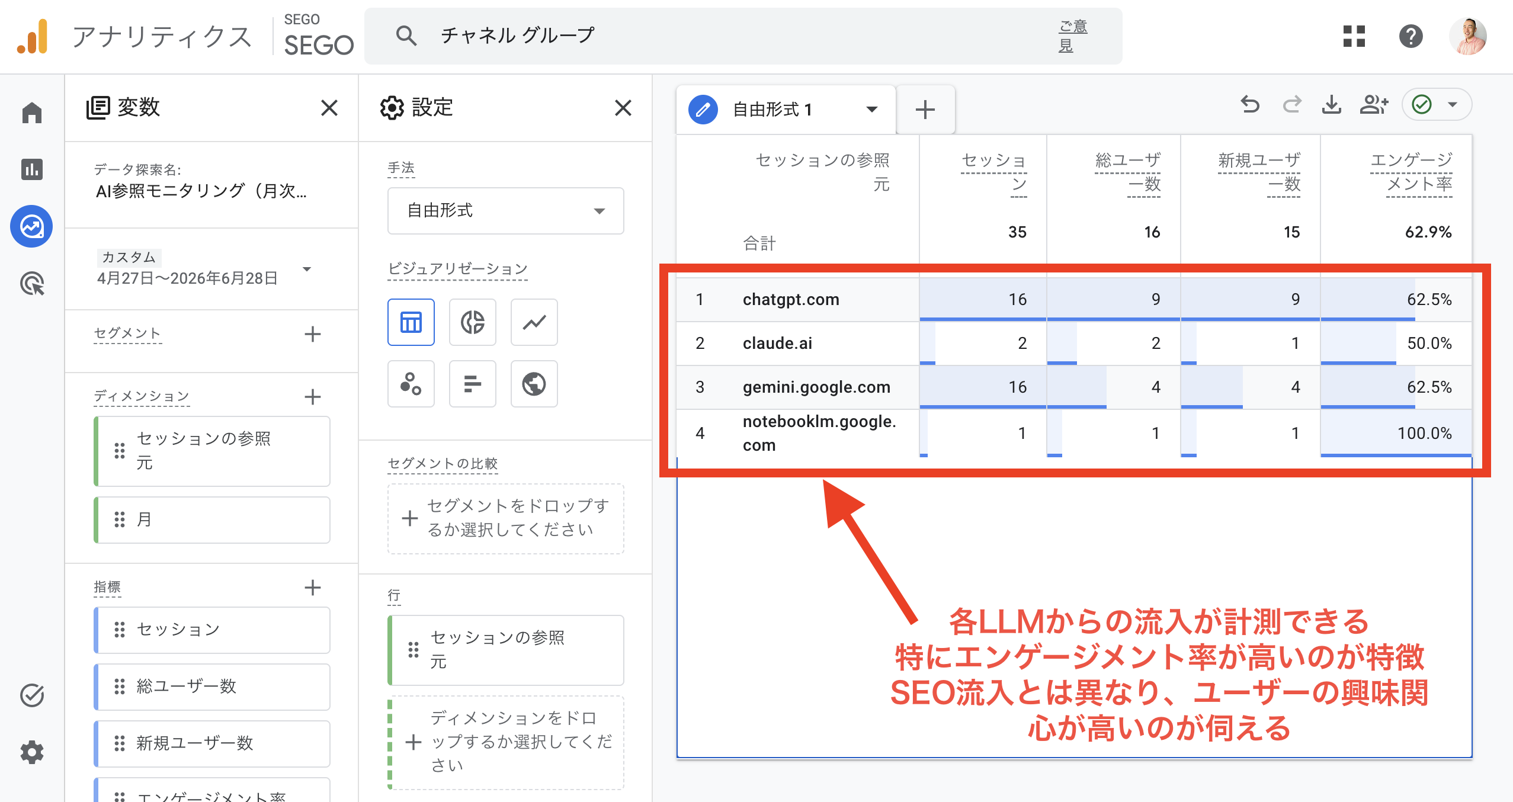1513x802 pixels.
Task: Add a new exploration tab
Action: click(x=925, y=110)
